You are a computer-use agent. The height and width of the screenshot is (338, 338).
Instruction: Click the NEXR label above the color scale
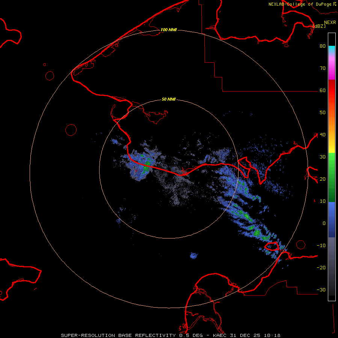330,23
